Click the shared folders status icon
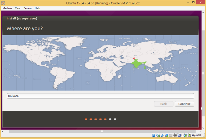The height and width of the screenshot is (139, 206). point(171,135)
